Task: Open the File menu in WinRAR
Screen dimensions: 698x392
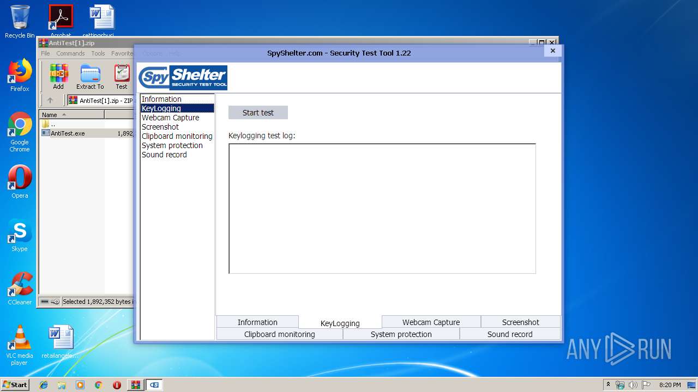Action: (x=45, y=53)
